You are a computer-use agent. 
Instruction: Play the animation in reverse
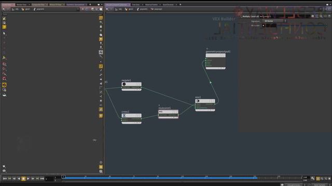pyautogui.click(x=19, y=179)
